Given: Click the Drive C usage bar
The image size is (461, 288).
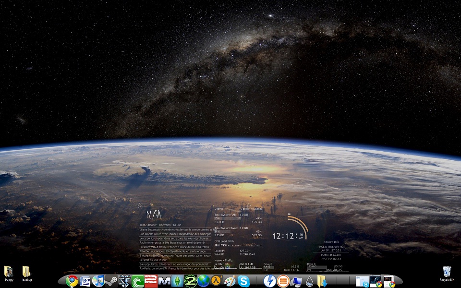Looking at the screenshot, I should 316,267.
